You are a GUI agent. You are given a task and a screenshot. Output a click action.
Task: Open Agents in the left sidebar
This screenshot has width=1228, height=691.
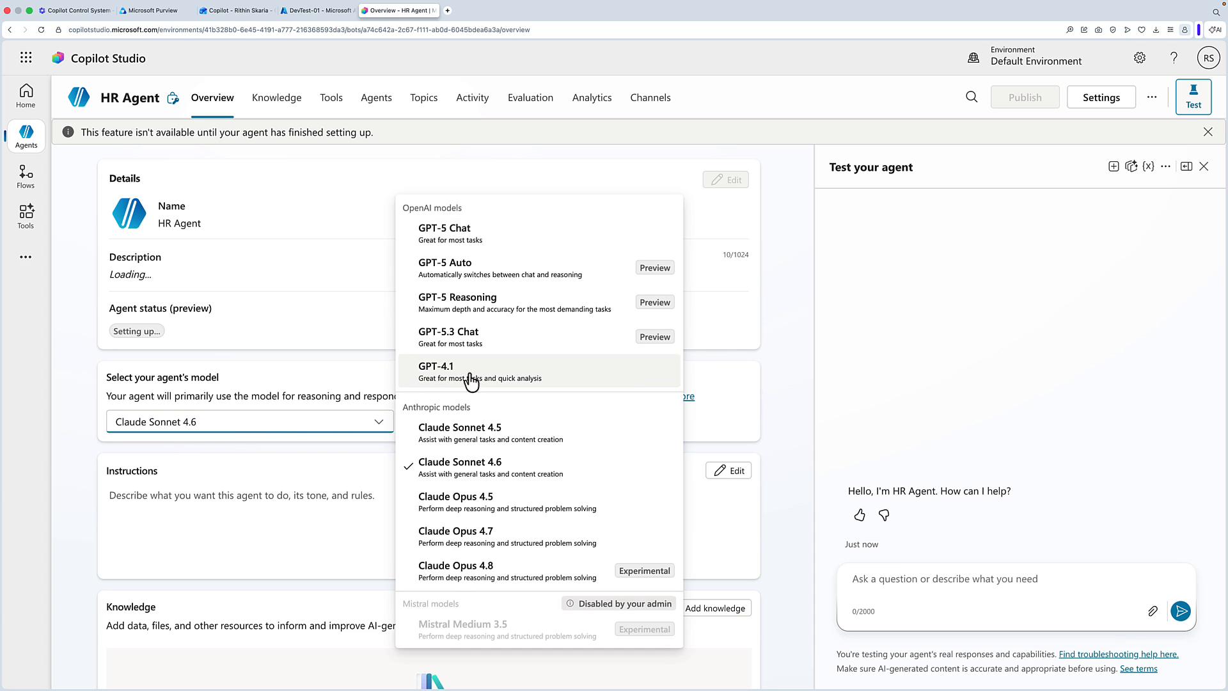click(26, 136)
